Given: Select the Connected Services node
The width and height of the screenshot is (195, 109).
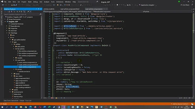Looking at the screenshot, I should point(17,24).
